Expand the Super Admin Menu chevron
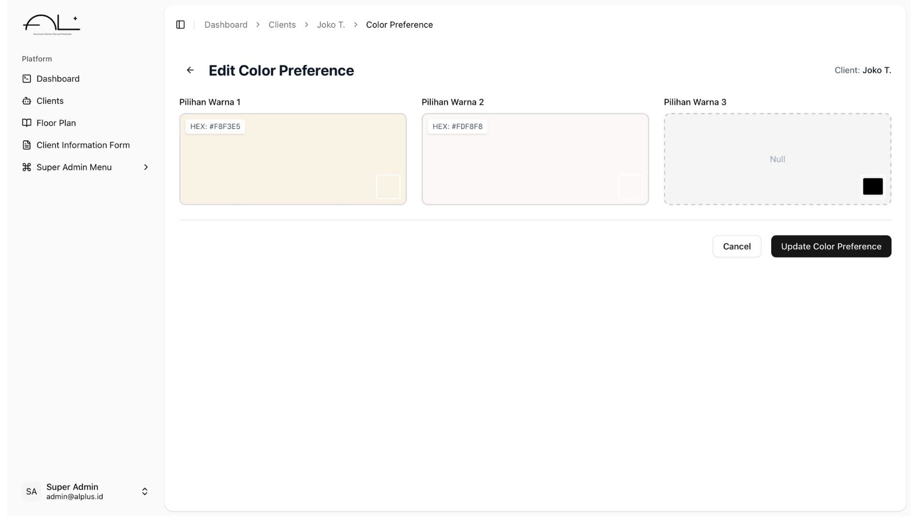Viewport: 918px width, 516px height. [x=145, y=167]
